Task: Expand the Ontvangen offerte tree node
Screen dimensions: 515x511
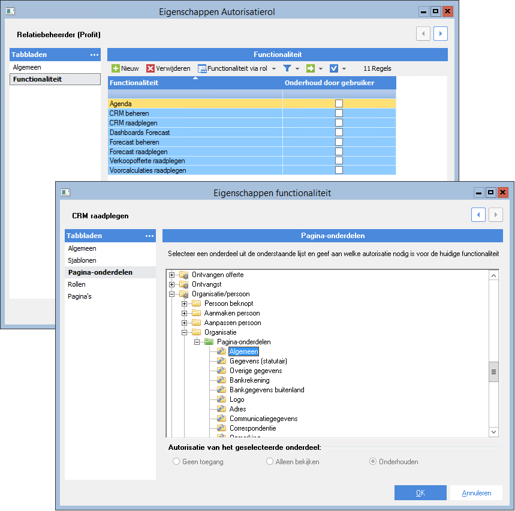Action: pyautogui.click(x=173, y=274)
